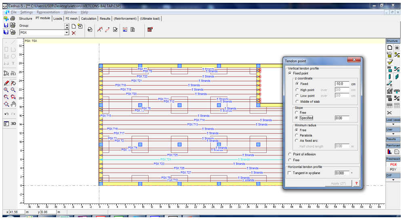Select the Fixed point radio button
Viewport: 404px width, 220px height.
tap(290, 73)
